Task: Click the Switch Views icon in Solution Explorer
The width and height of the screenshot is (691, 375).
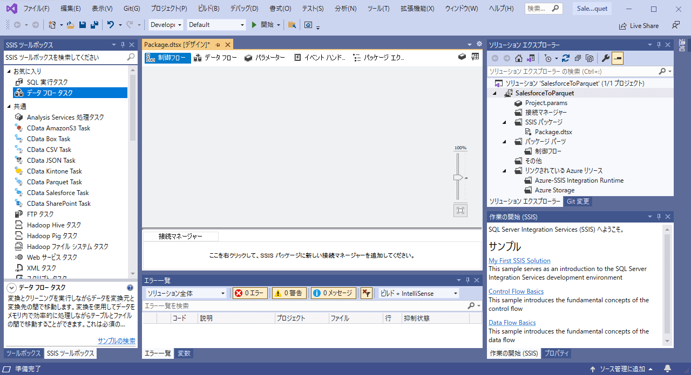Action: pos(531,58)
